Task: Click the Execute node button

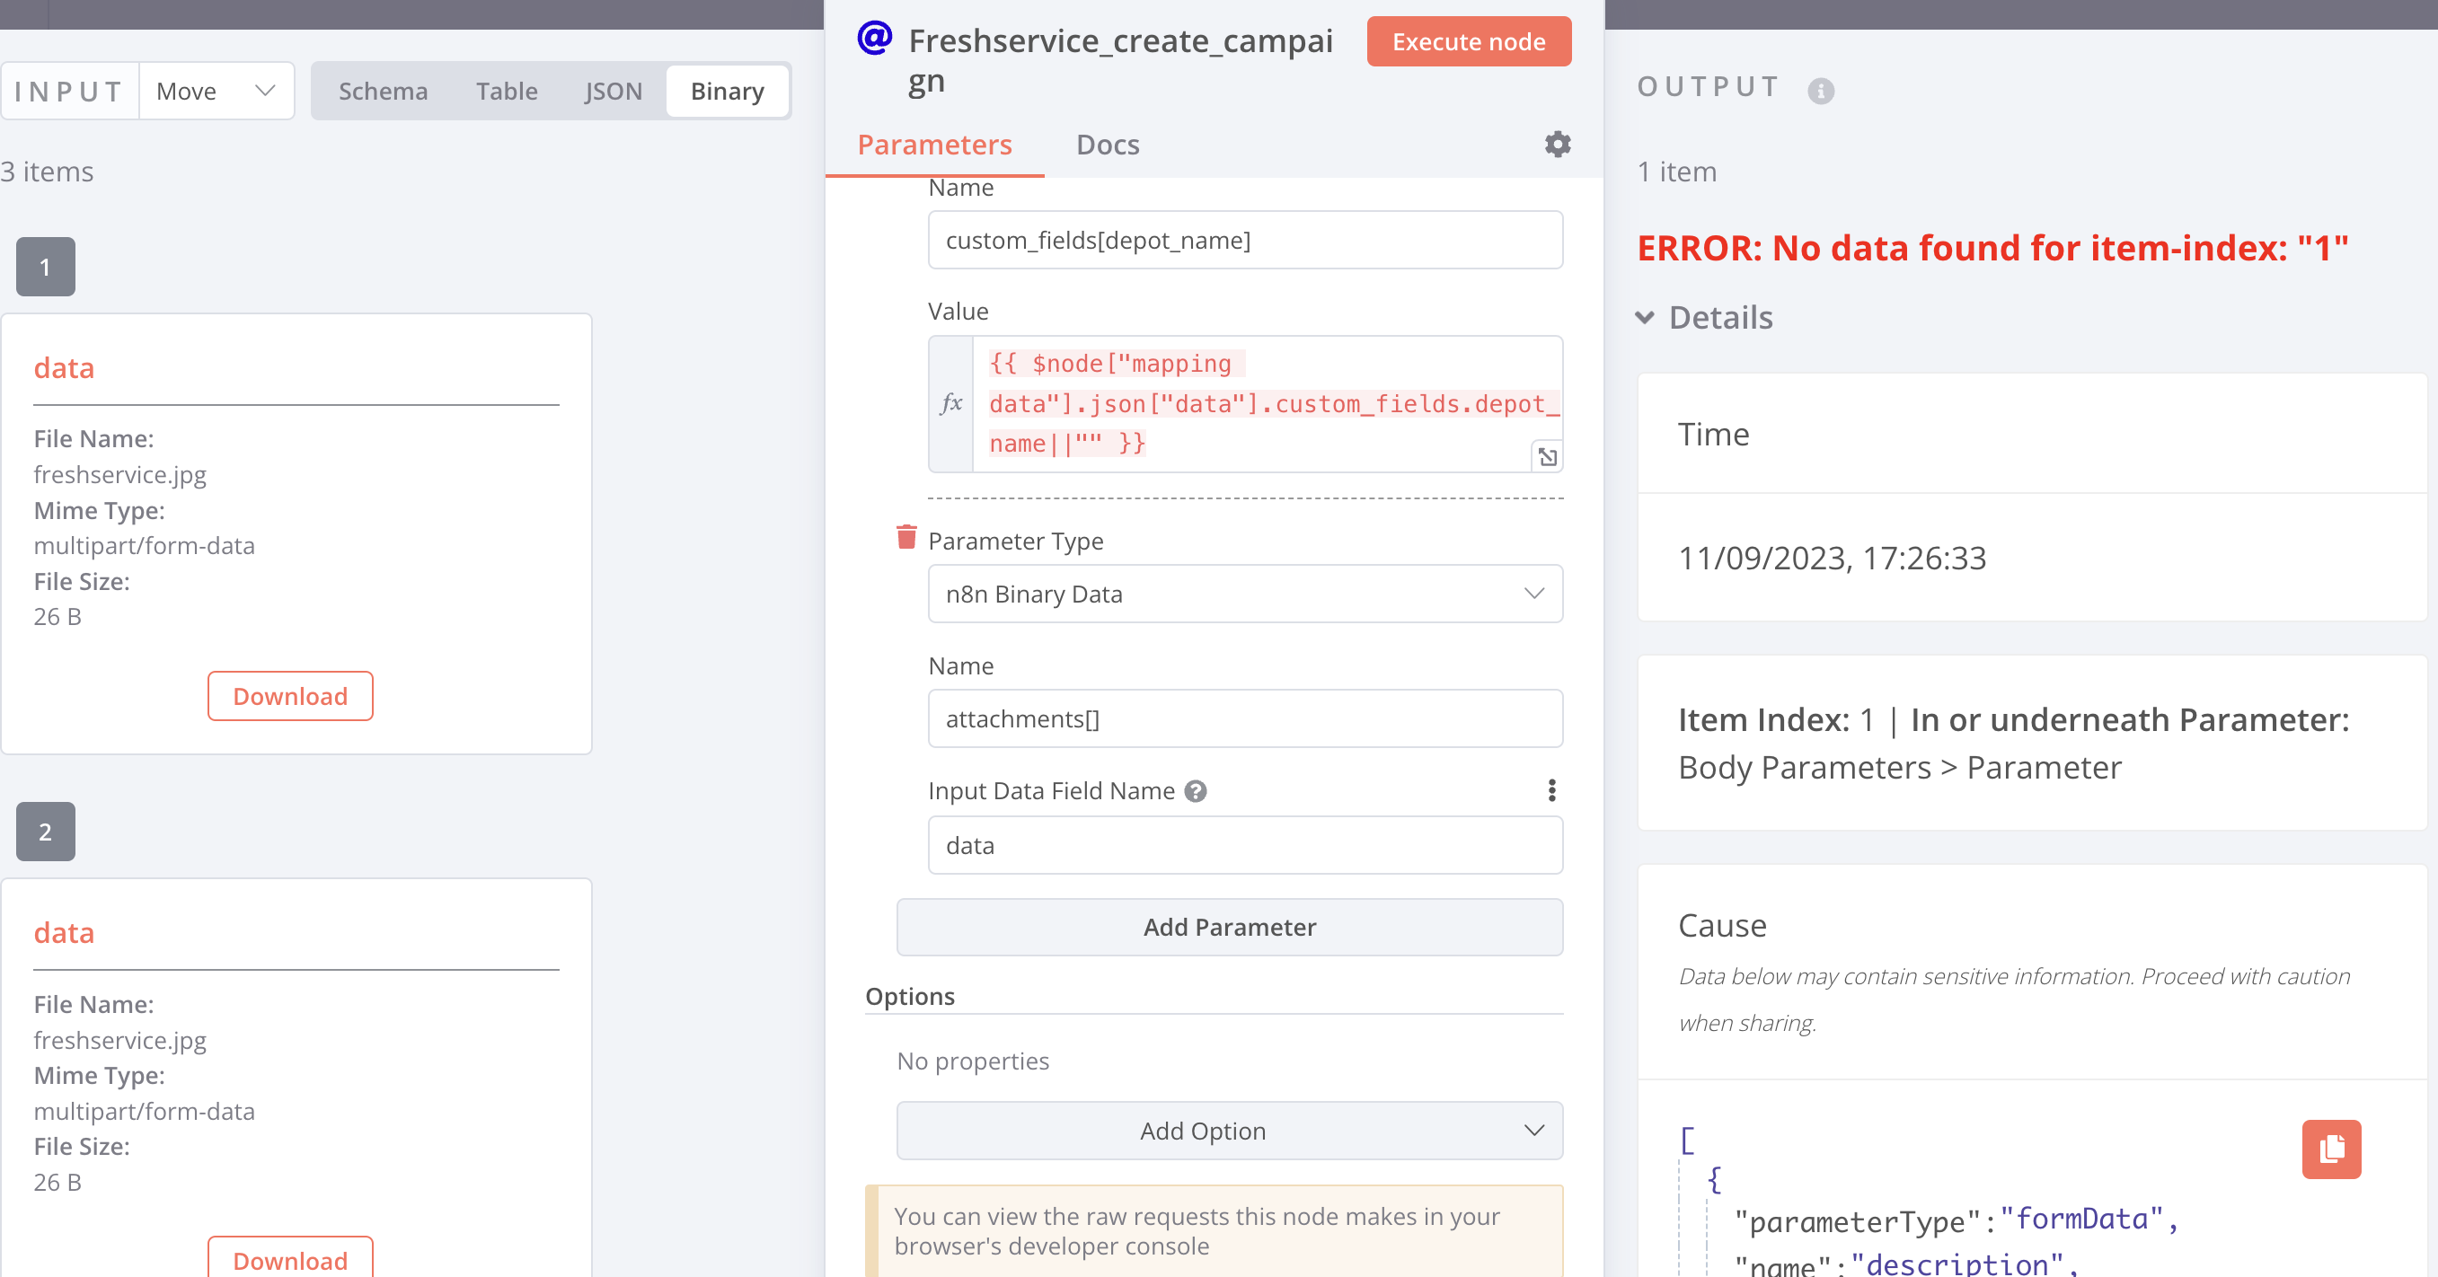Action: tap(1468, 41)
